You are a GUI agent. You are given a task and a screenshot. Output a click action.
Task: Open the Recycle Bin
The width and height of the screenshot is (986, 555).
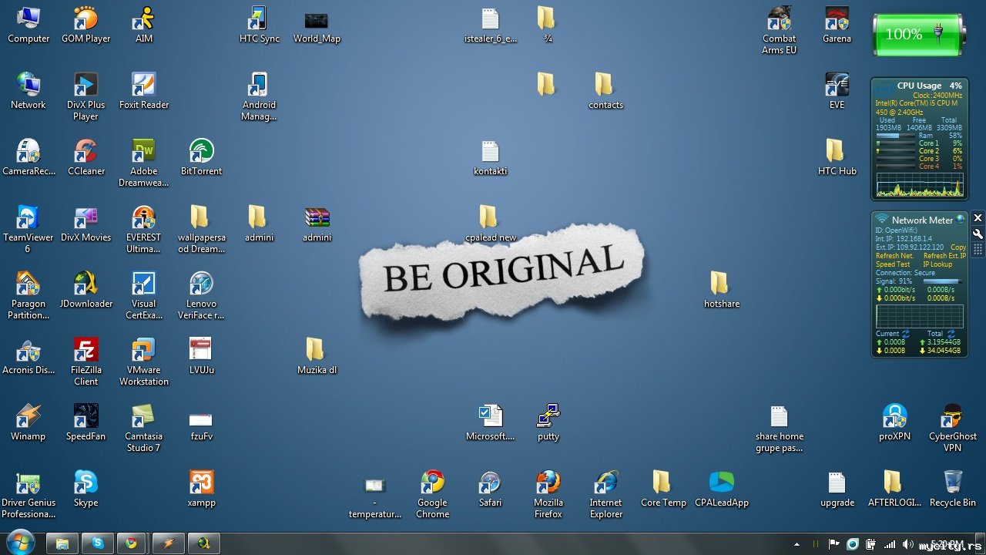pyautogui.click(x=952, y=484)
